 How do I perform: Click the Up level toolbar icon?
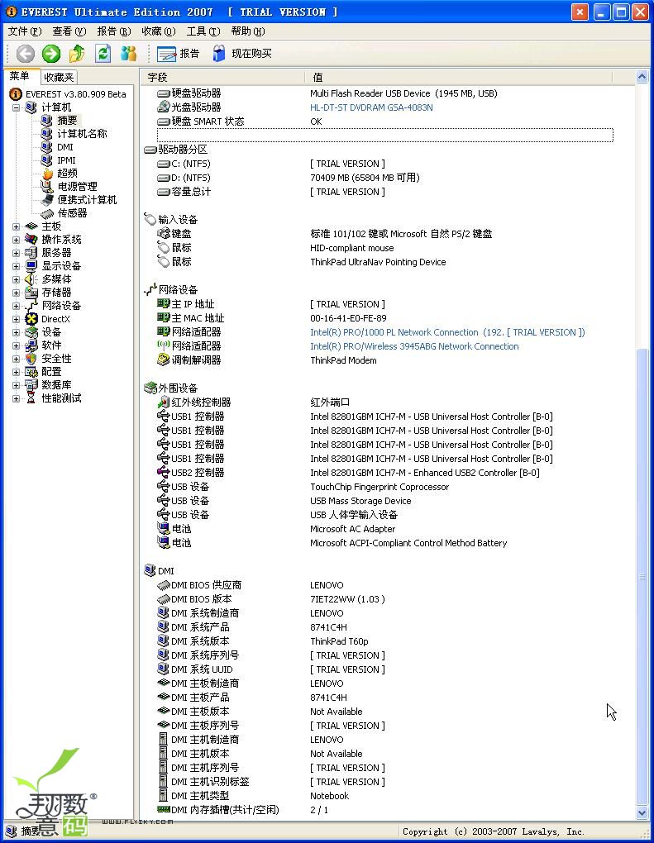coord(77,53)
